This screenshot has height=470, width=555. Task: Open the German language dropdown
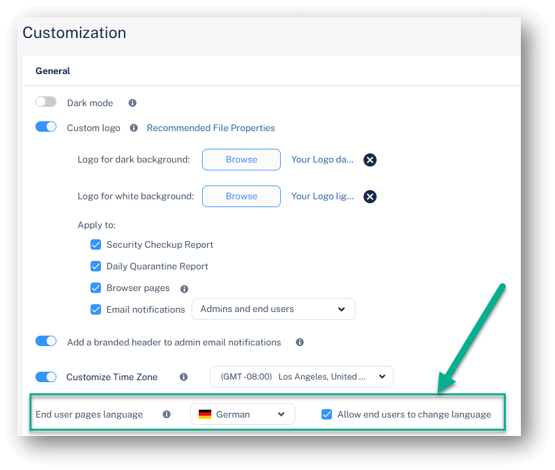[242, 414]
